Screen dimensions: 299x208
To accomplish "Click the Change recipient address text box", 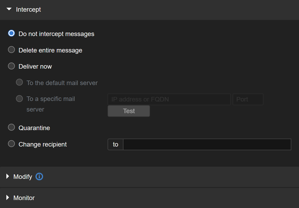I will [207, 145].
